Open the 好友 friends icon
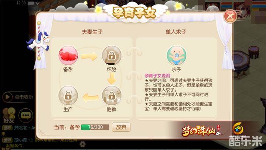 pos(9,115)
